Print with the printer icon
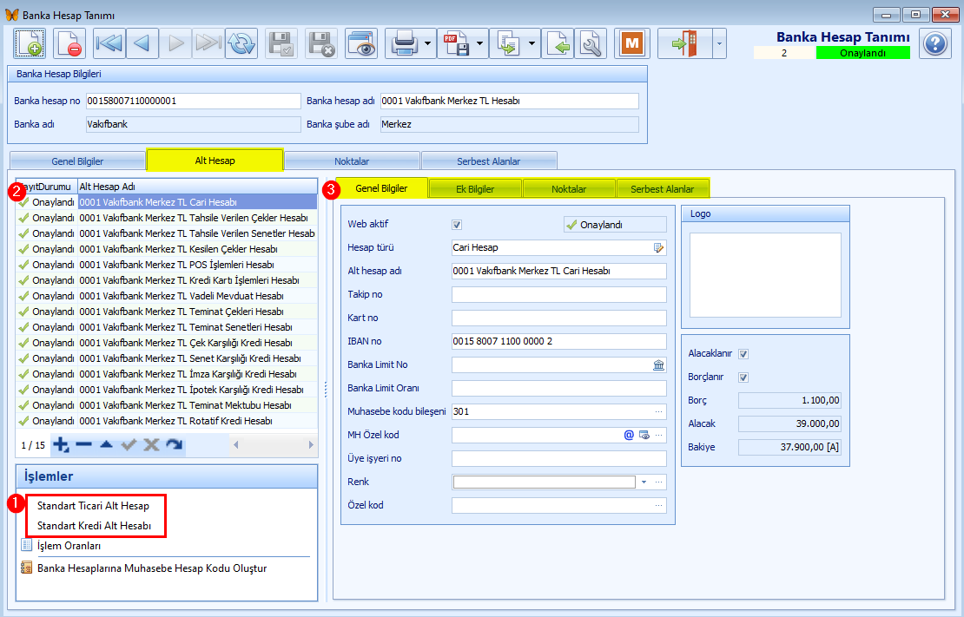Image resolution: width=964 pixels, height=617 pixels. [404, 43]
